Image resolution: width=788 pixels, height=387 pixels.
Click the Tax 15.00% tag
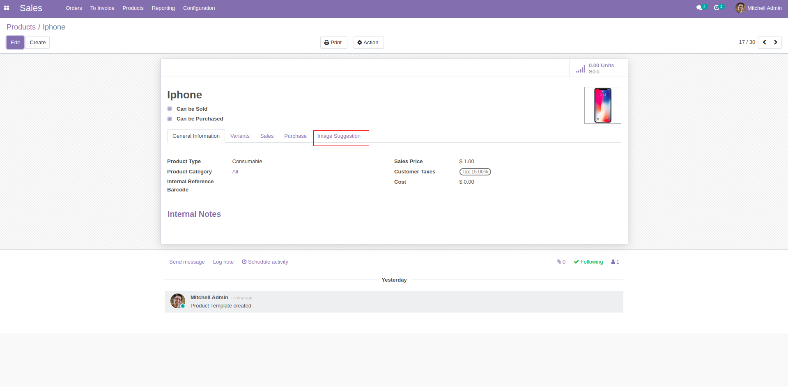coord(475,172)
